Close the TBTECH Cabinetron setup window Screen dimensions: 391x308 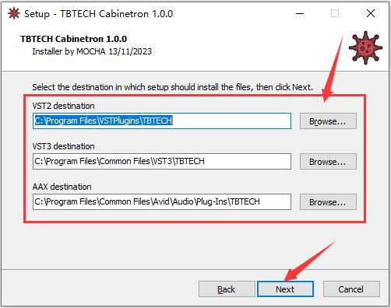(371, 13)
